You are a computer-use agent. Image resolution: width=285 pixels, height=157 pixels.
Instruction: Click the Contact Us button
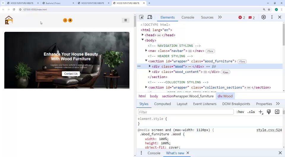71,73
